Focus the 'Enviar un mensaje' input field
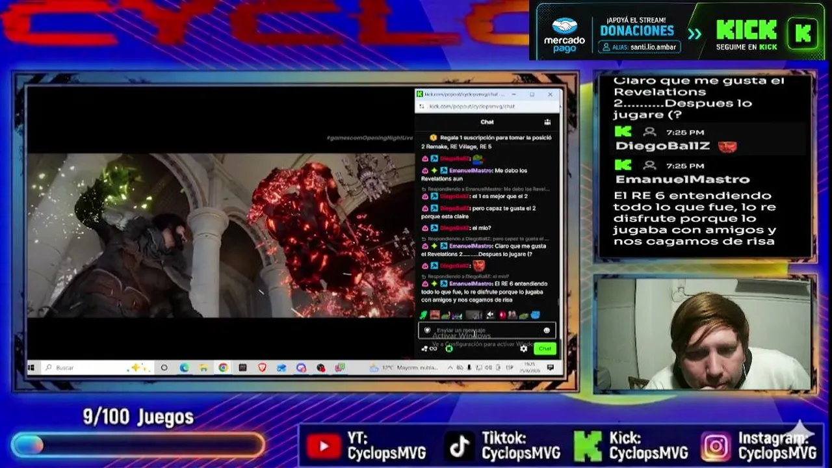Viewport: 832px width, 468px height. pos(487,330)
